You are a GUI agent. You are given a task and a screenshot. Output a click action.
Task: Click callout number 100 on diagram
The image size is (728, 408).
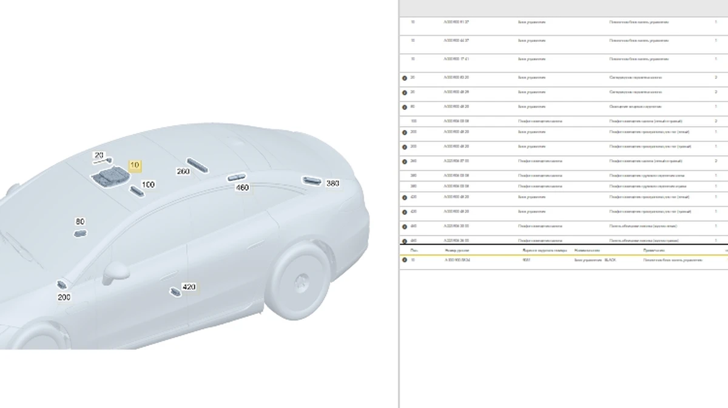tap(147, 185)
